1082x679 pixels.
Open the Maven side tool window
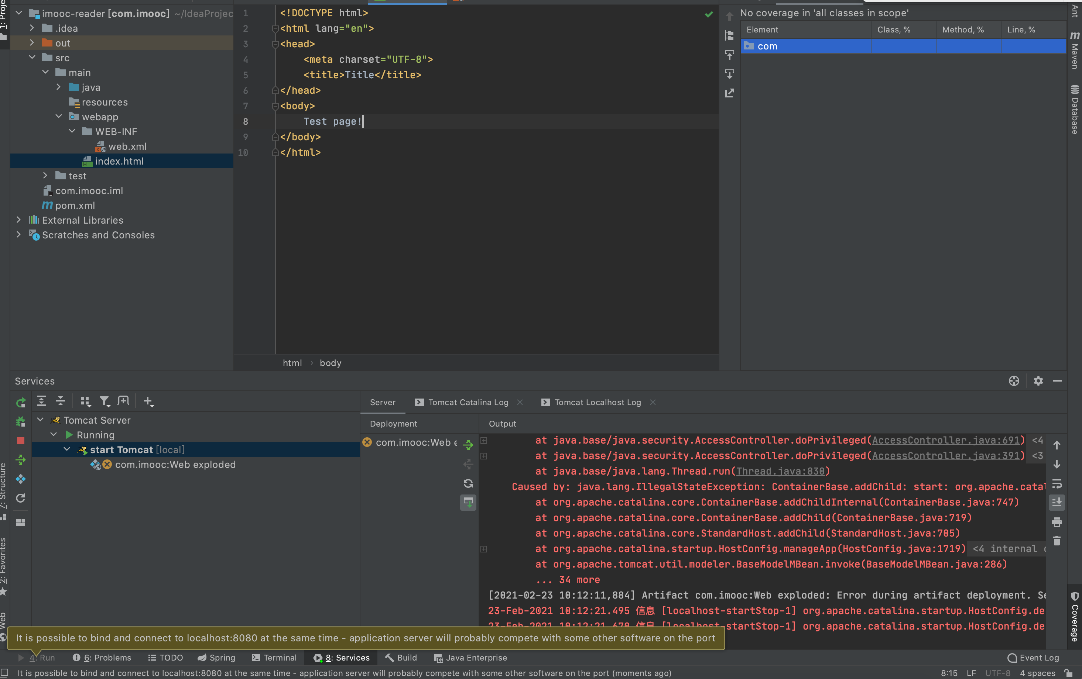point(1075,50)
